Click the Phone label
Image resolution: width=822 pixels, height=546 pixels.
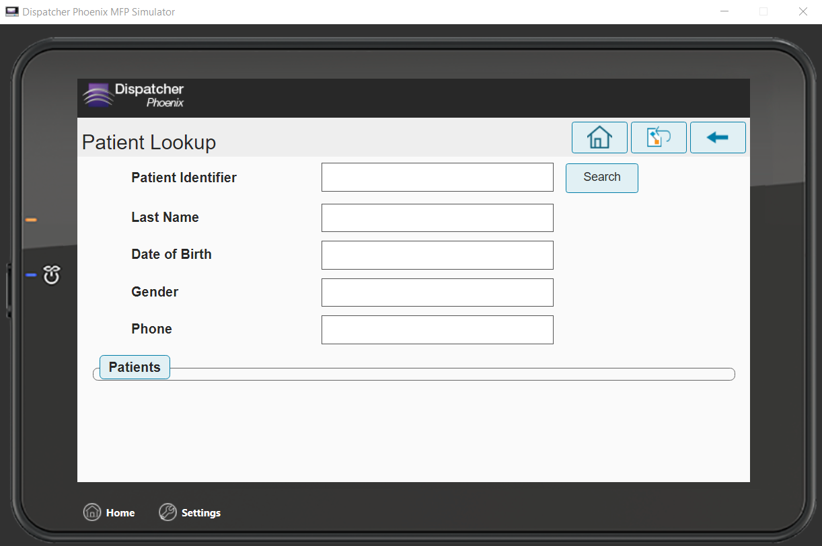[151, 329]
